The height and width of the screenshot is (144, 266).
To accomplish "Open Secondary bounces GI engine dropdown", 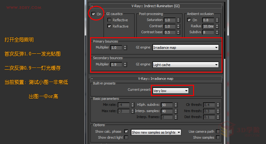I will 186,64.
